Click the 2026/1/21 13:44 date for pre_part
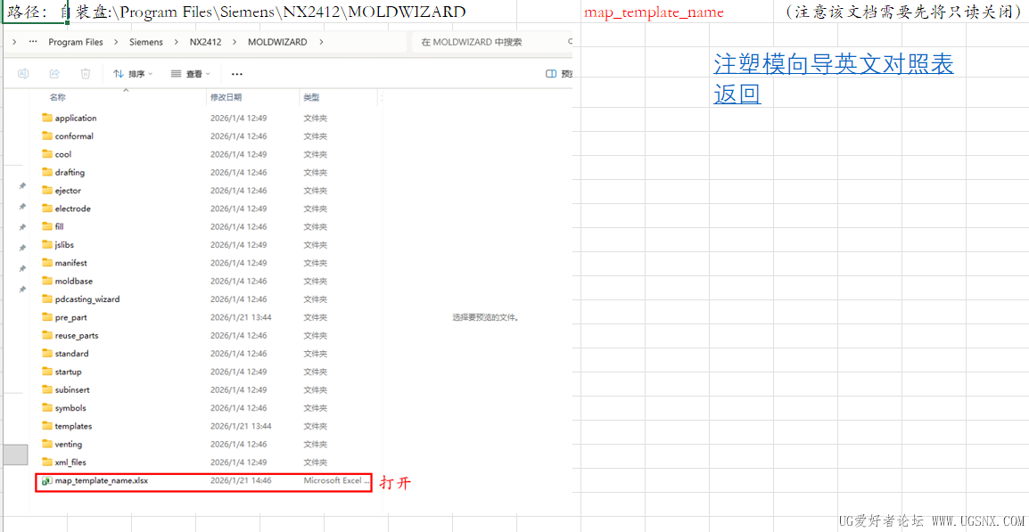Viewport: 1029px width, 532px height. point(241,317)
